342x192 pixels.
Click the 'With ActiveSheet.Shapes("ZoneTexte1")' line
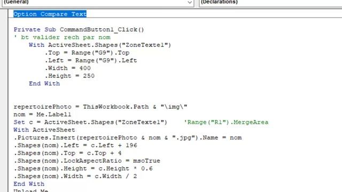point(100,45)
